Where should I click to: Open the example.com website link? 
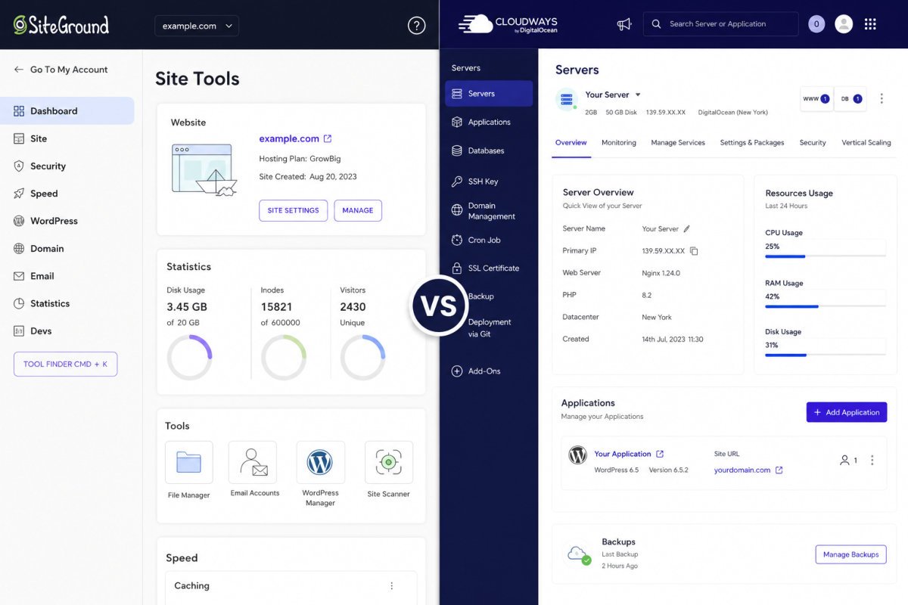(295, 138)
